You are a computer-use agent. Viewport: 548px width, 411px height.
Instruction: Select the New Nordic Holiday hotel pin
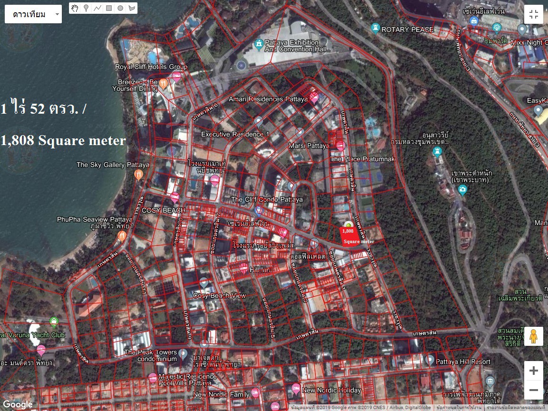296,388
